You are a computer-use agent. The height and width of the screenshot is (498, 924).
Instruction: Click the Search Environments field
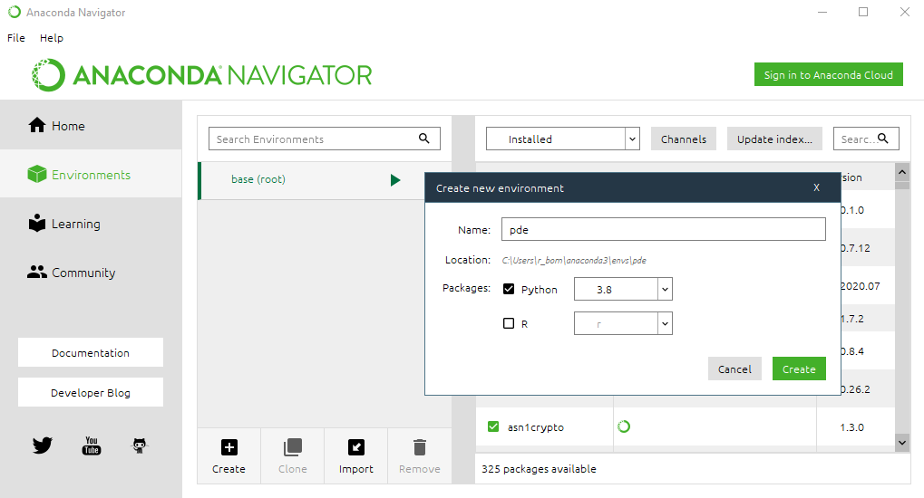point(325,139)
